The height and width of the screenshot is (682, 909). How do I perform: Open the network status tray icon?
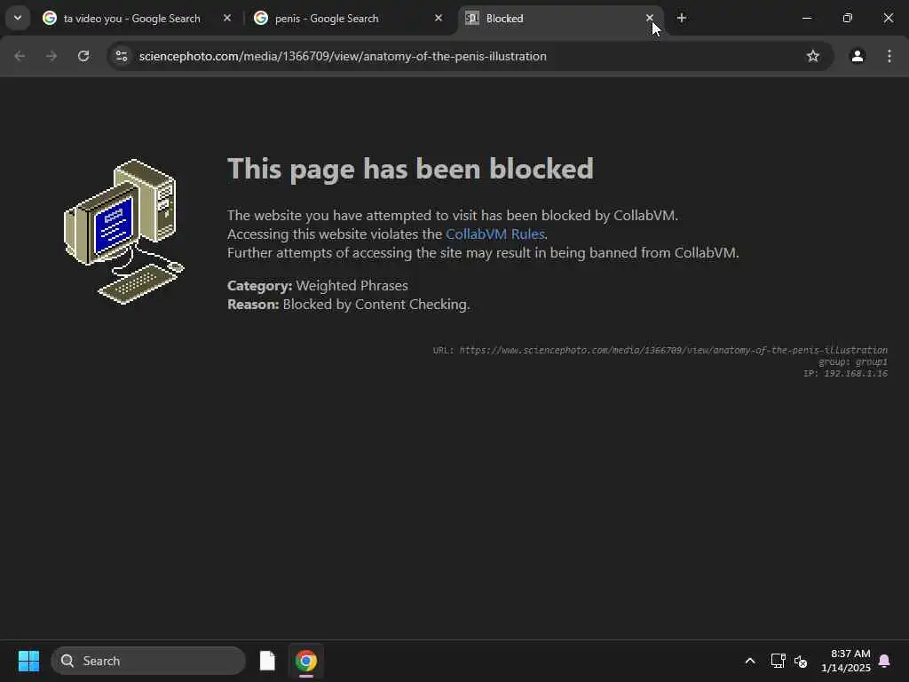point(778,661)
